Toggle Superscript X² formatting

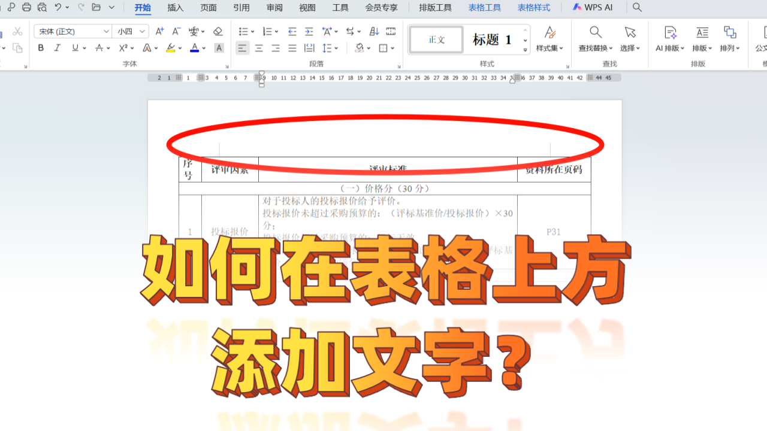point(123,48)
